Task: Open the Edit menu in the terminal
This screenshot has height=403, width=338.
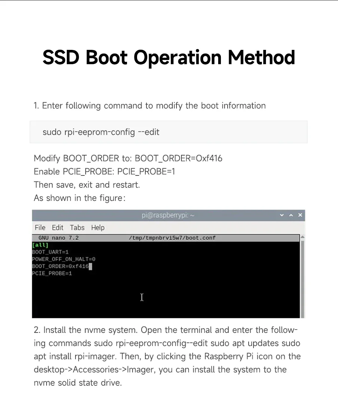Action: 57,228
